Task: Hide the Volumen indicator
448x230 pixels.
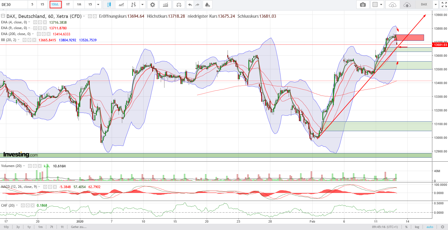Action: pos(30,166)
